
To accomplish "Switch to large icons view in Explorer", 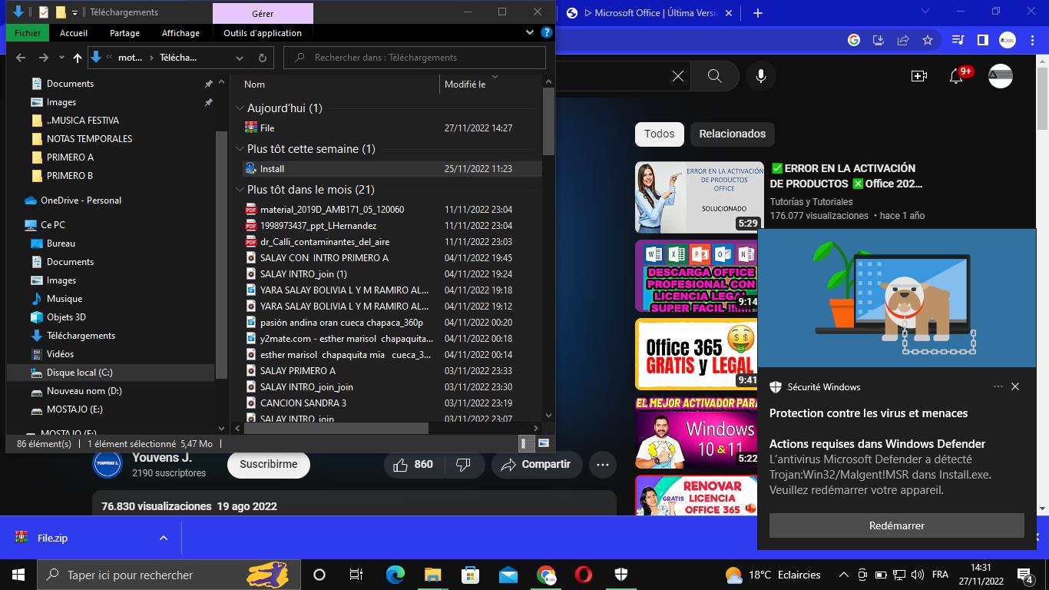I will [544, 443].
